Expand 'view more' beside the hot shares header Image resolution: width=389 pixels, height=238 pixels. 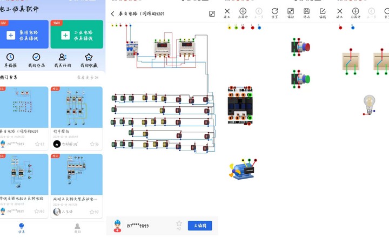tap(88, 77)
